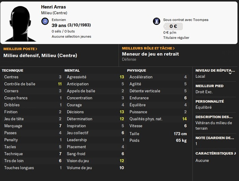Click the 0 € value tag
Screen dimensions: 239x181
pyautogui.click(x=173, y=26)
